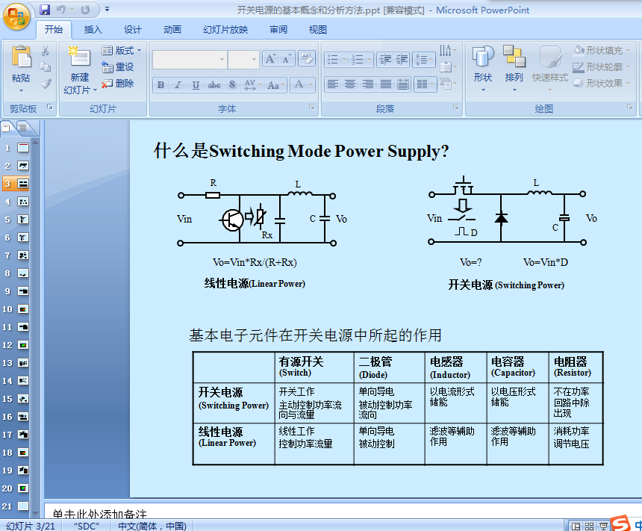Viewport: 642px width, 531px height.
Task: Switch to the outline pane tab
Action: [x=24, y=128]
